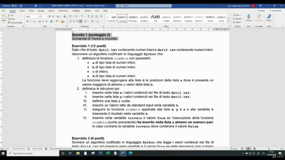Viewport: 285px width, 160px height.
Task: Click Windows taskbar search field
Action: pyautogui.click(x=33, y=153)
